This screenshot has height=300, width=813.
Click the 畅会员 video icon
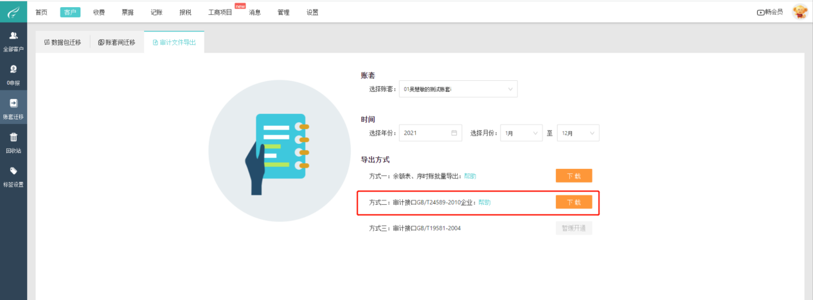(761, 12)
